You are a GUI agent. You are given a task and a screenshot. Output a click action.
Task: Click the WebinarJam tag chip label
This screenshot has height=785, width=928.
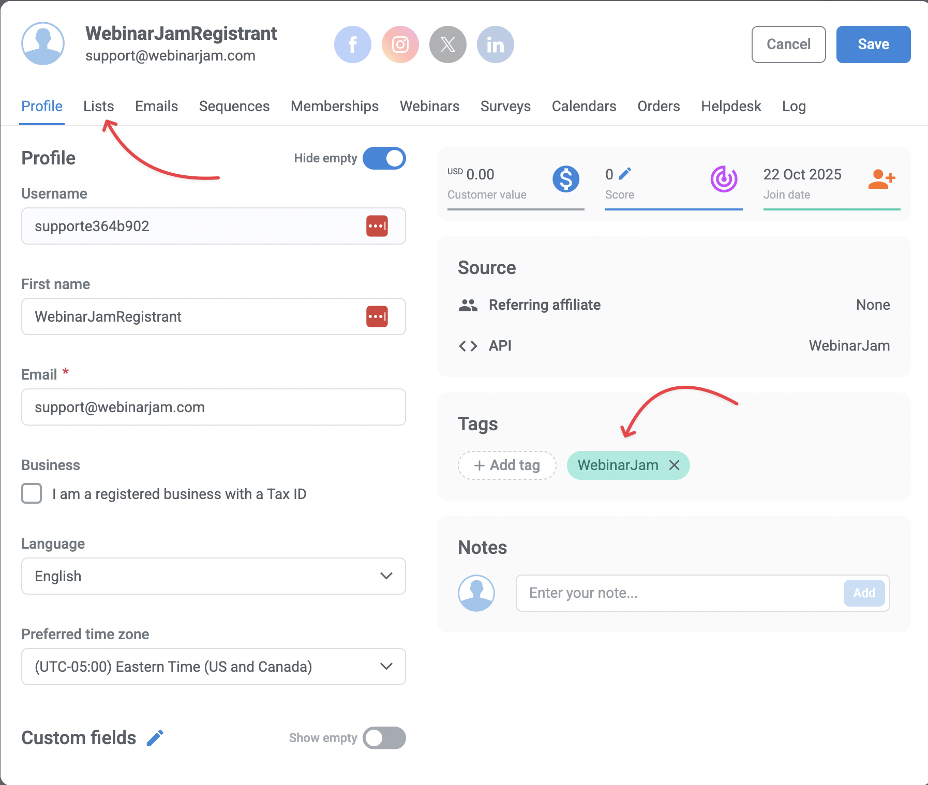pyautogui.click(x=618, y=465)
